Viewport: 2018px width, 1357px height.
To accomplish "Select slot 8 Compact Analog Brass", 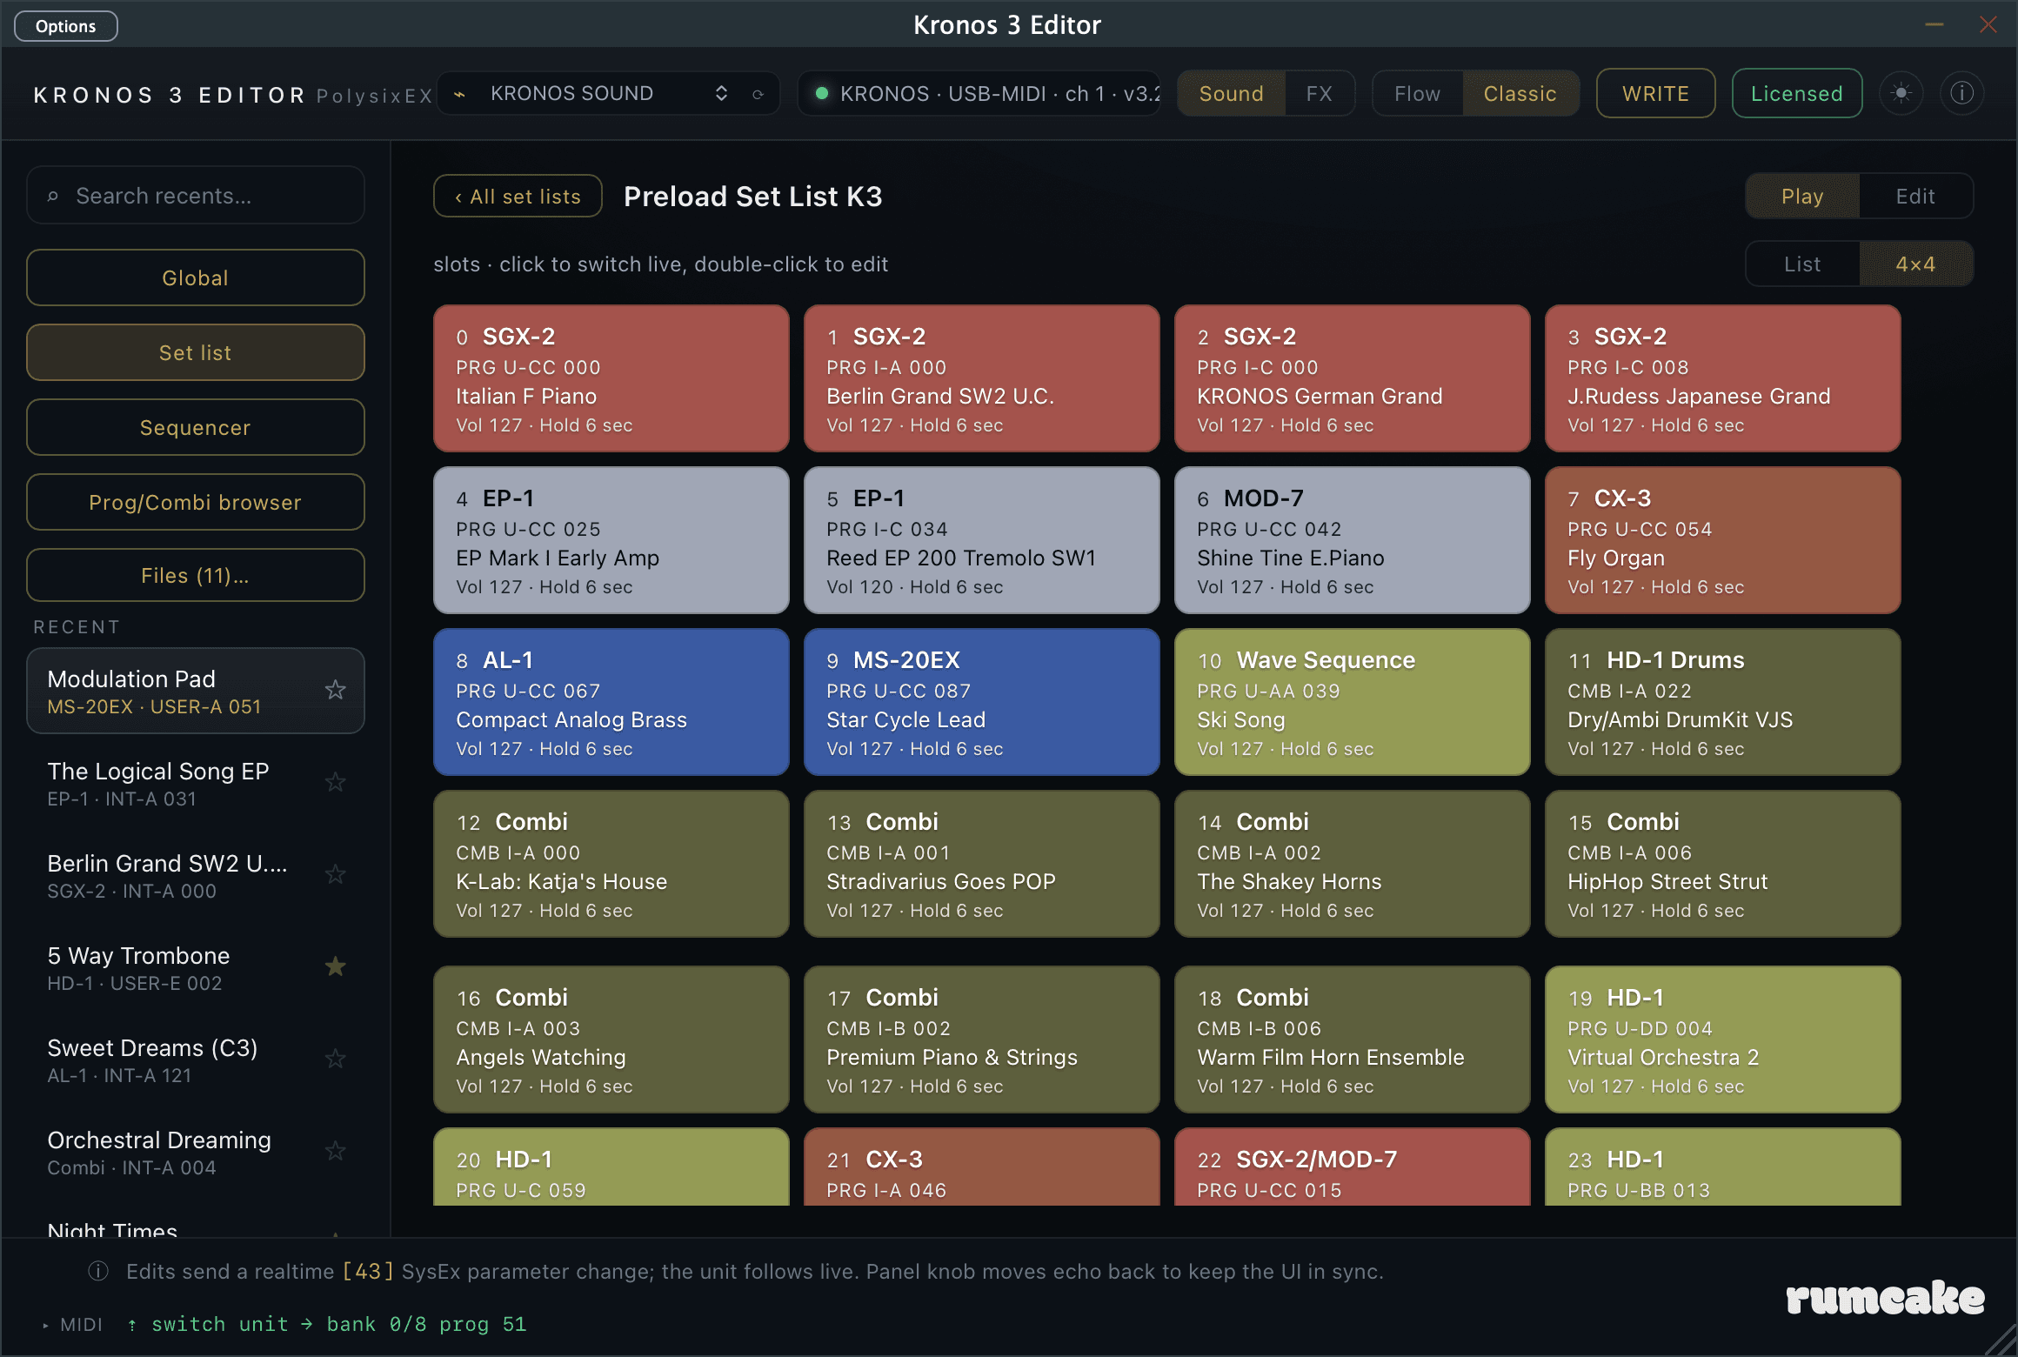I will coord(611,702).
